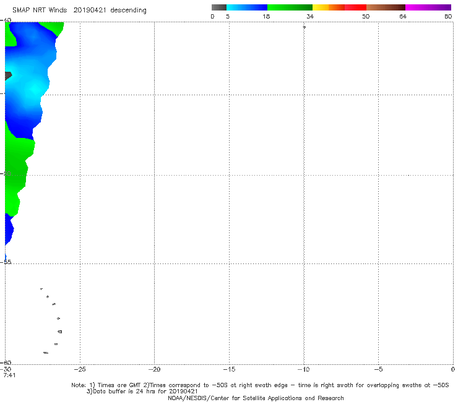This screenshot has width=458, height=402.
Task: Click the "64" label under the color bar
Action: [x=403, y=16]
